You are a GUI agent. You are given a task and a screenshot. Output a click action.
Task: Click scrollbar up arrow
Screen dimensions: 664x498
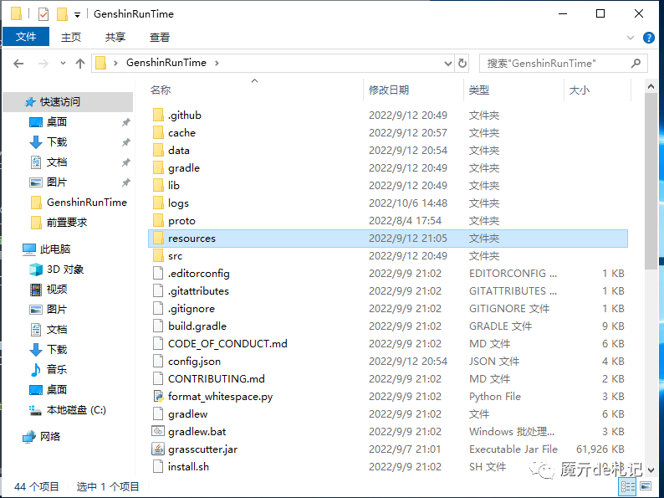[x=651, y=86]
